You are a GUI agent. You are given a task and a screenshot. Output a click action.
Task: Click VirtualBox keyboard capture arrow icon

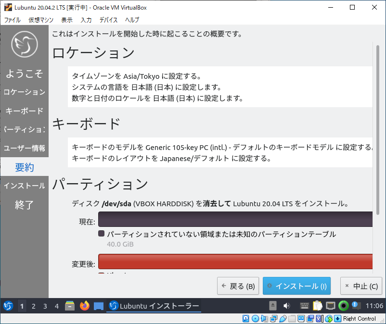[337, 319]
